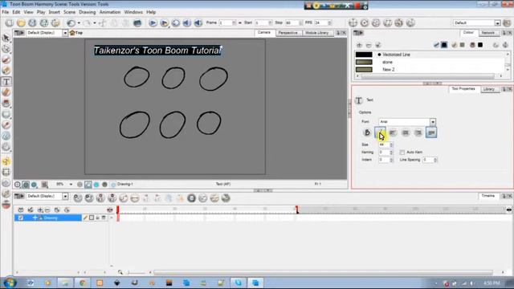Click the Kerning field stepper arrows

[391, 153]
